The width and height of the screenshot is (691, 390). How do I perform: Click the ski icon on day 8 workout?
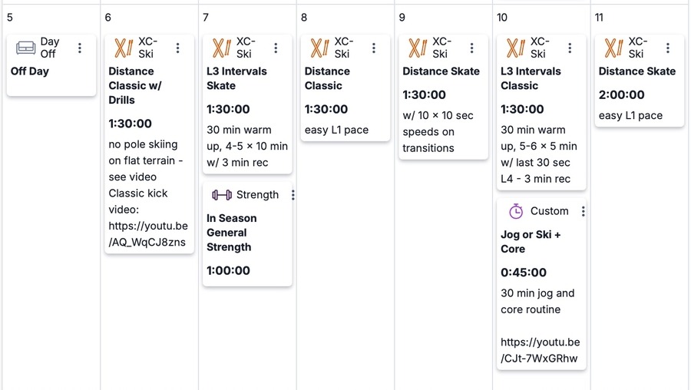click(319, 48)
